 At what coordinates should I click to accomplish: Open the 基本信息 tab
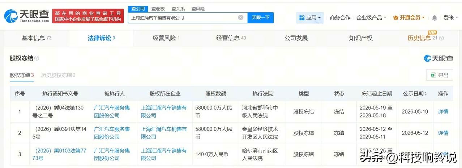click(x=37, y=38)
